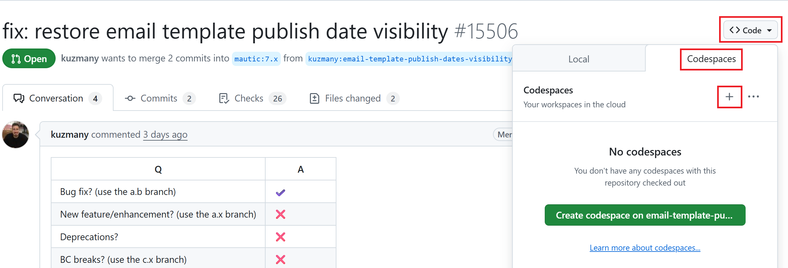This screenshot has width=788, height=268.
Task: Click the Files changed diff icon
Action: click(314, 98)
